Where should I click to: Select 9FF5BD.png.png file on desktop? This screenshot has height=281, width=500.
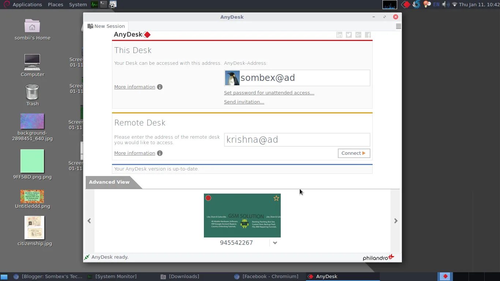click(x=32, y=164)
